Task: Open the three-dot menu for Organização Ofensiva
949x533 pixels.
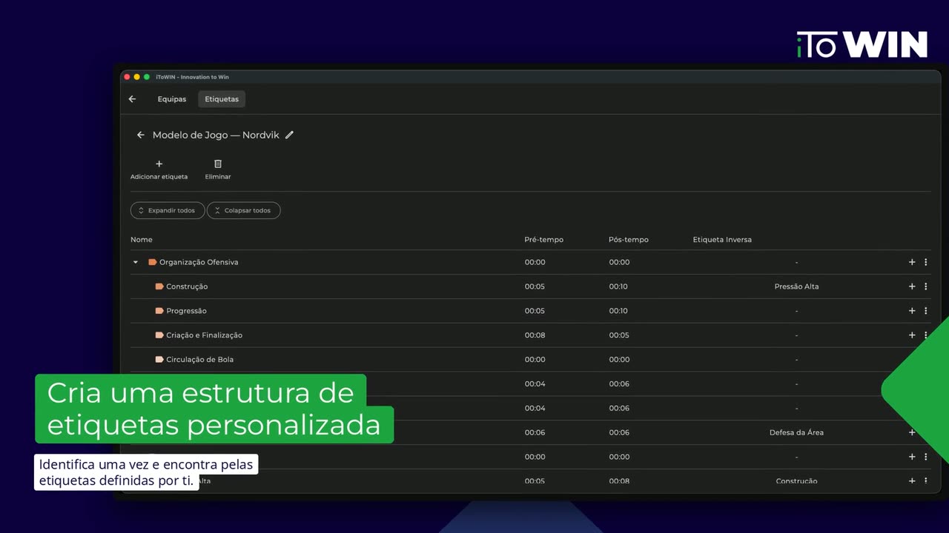Action: (925, 262)
